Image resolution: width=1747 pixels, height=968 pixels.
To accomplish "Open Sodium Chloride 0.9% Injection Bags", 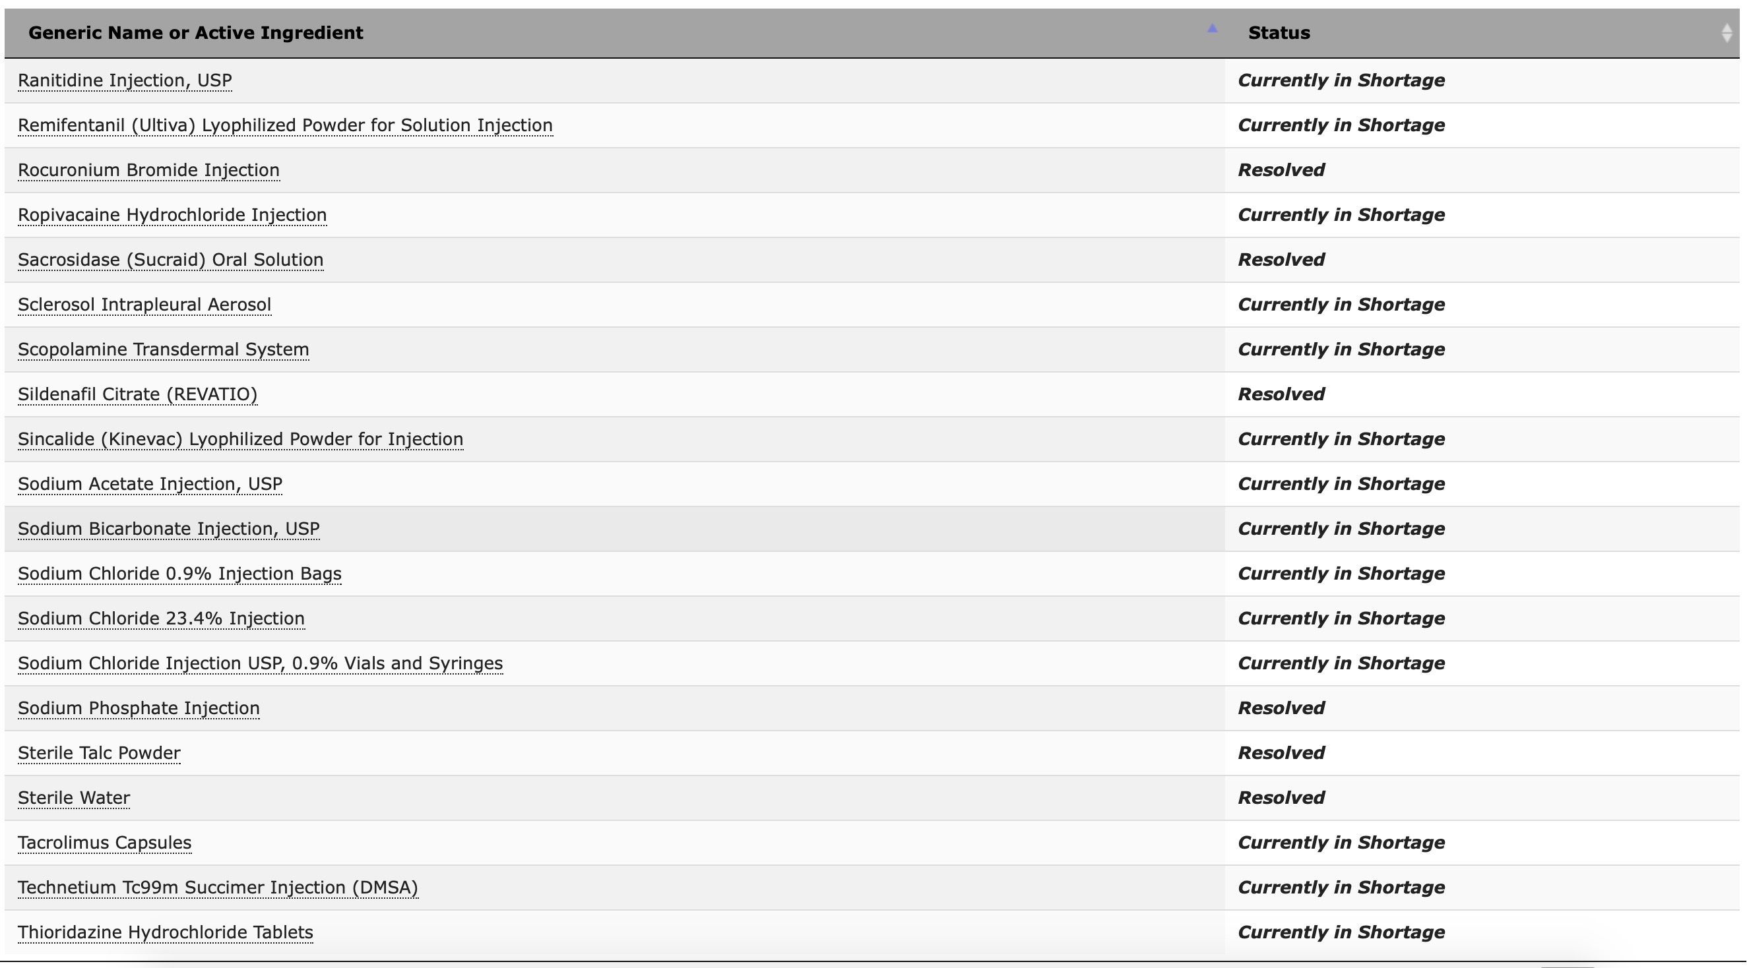I will tap(179, 574).
